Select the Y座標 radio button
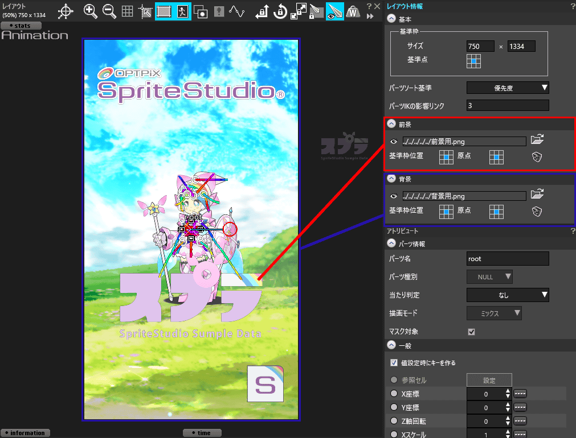This screenshot has width=576, height=438. tap(394, 407)
